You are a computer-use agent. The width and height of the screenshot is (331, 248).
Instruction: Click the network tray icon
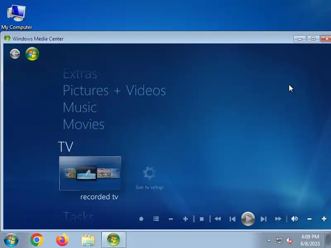click(279, 240)
